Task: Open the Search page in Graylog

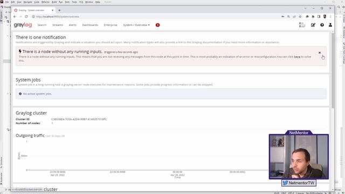Action: (x=42, y=25)
